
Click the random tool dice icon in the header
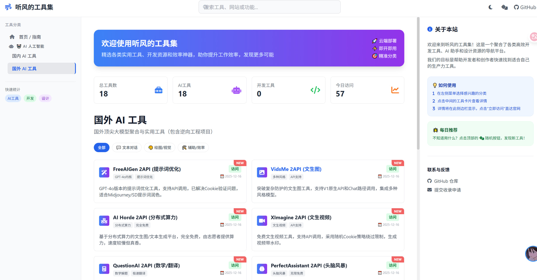point(505,7)
